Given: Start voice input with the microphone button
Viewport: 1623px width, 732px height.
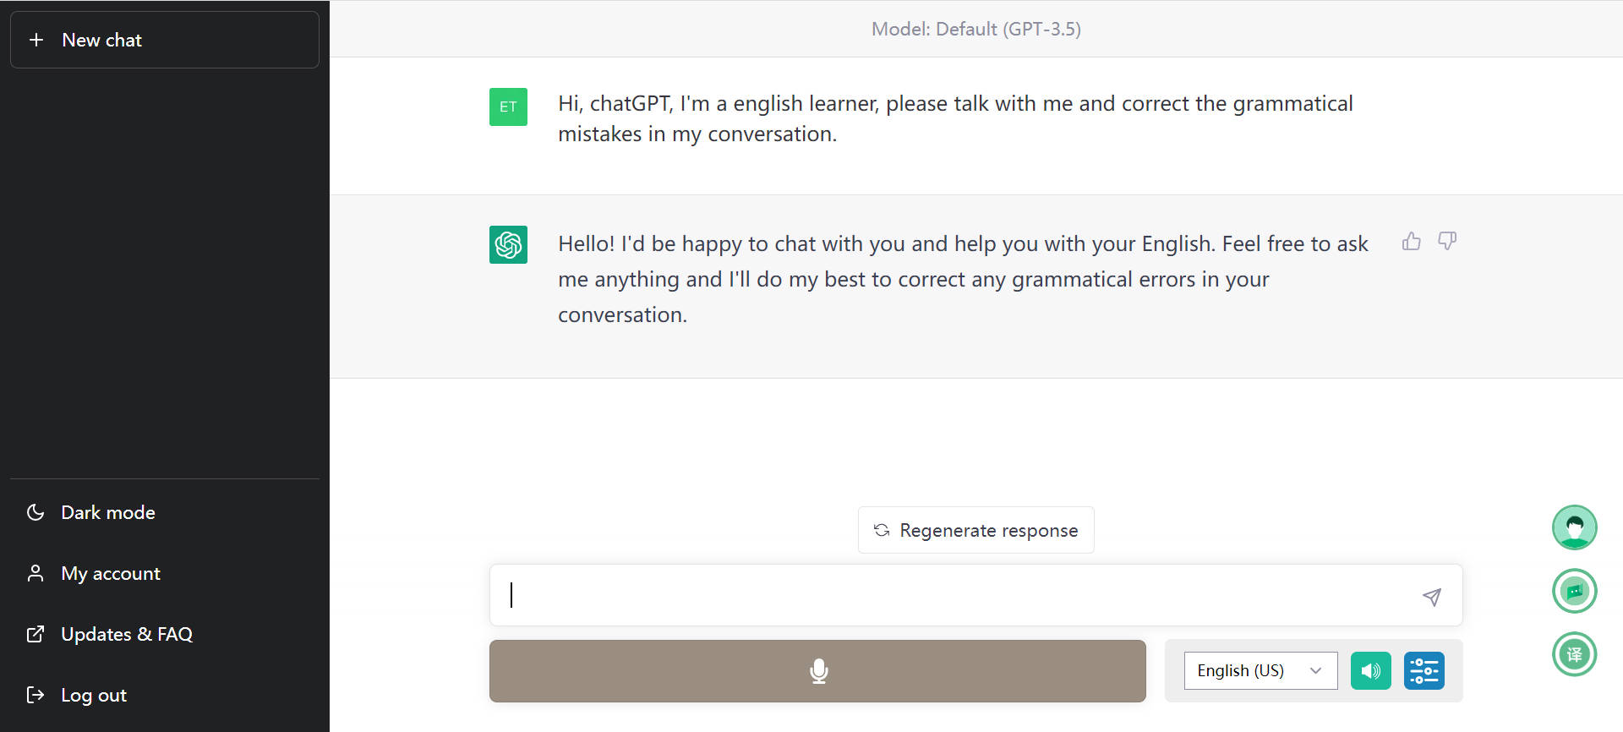Looking at the screenshot, I should pyautogui.click(x=817, y=671).
